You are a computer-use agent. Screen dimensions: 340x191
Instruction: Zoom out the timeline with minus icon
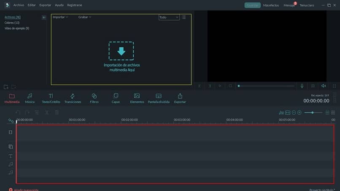tap(294, 113)
